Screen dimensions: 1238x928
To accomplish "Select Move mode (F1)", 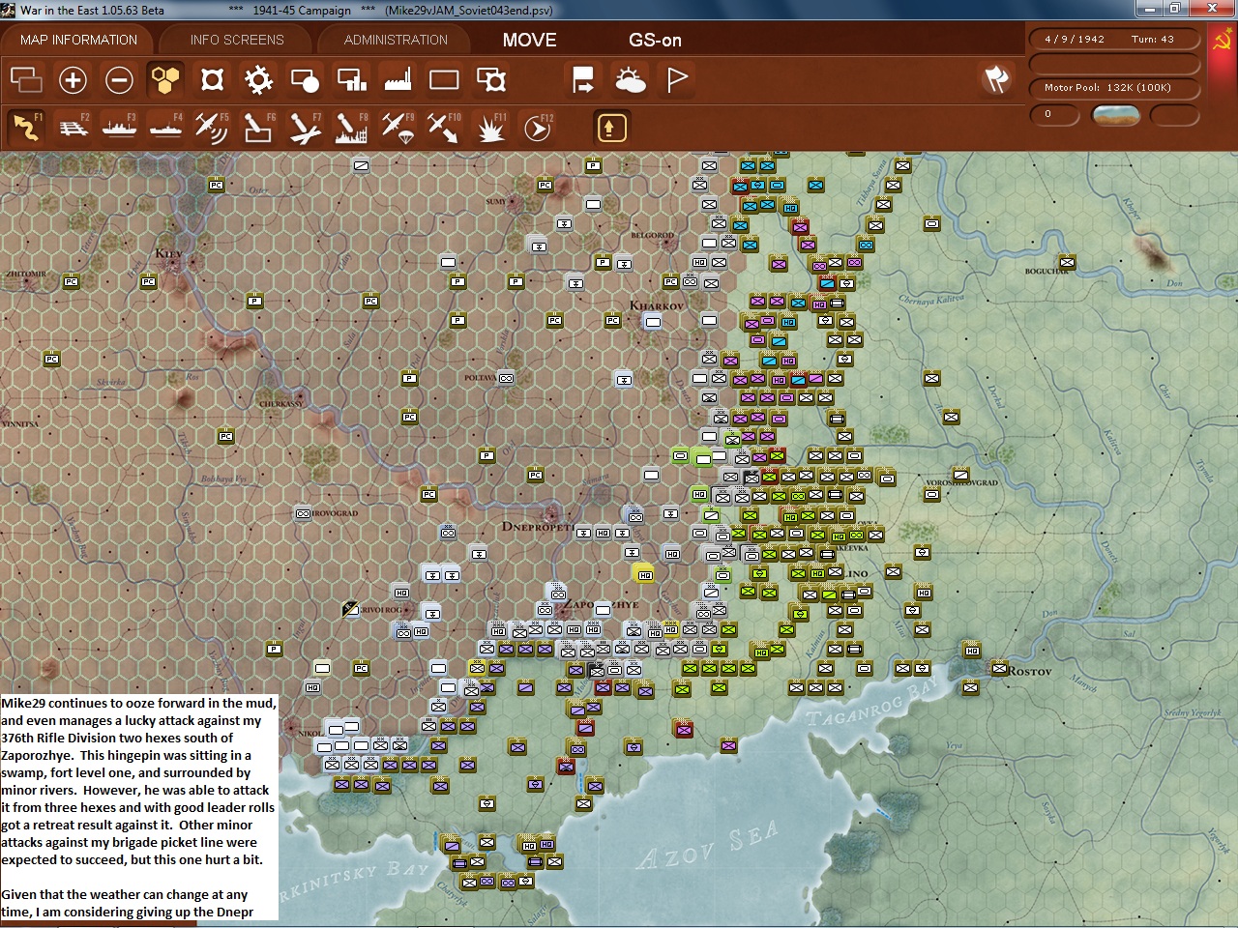I will pyautogui.click(x=26, y=128).
